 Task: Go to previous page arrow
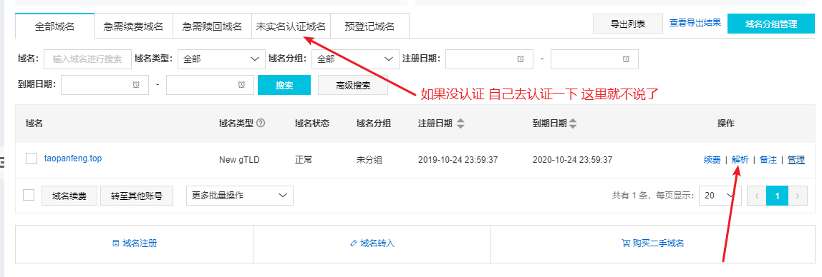[x=756, y=196]
